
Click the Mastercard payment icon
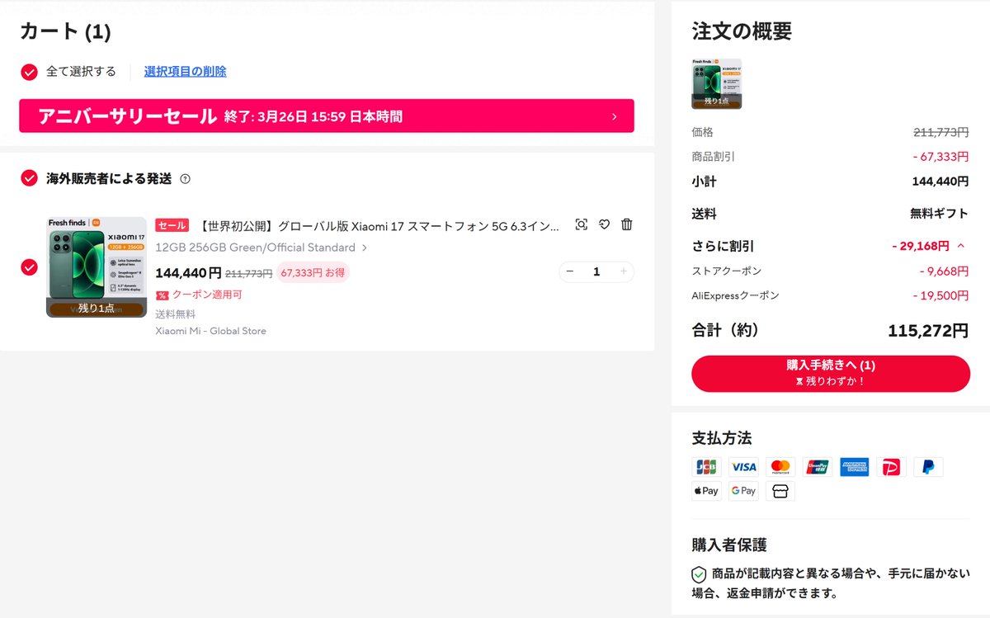click(x=780, y=466)
